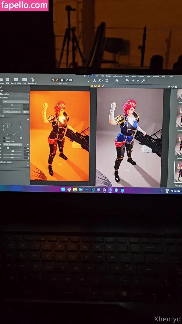Open the search magnifier above the browser
The width and height of the screenshot is (182, 324).
[169, 86]
